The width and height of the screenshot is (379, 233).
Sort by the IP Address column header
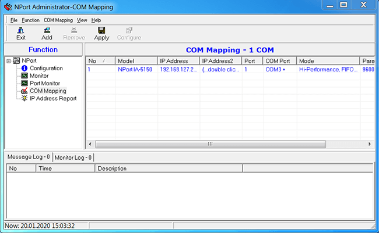click(178, 61)
